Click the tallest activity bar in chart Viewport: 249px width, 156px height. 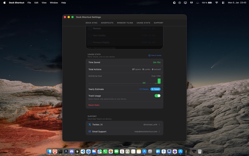tap(159, 81)
